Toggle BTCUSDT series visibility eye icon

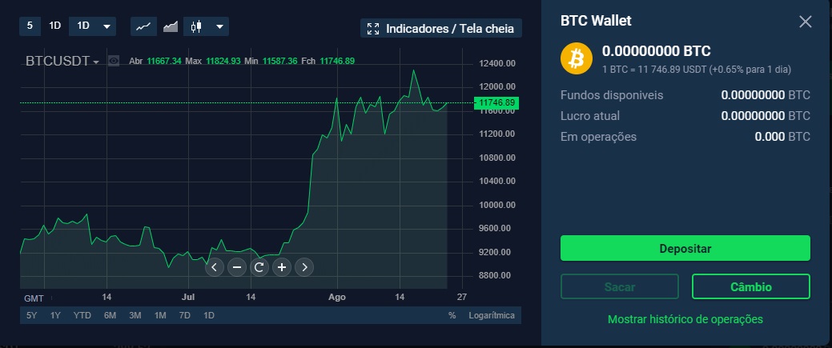(x=114, y=61)
